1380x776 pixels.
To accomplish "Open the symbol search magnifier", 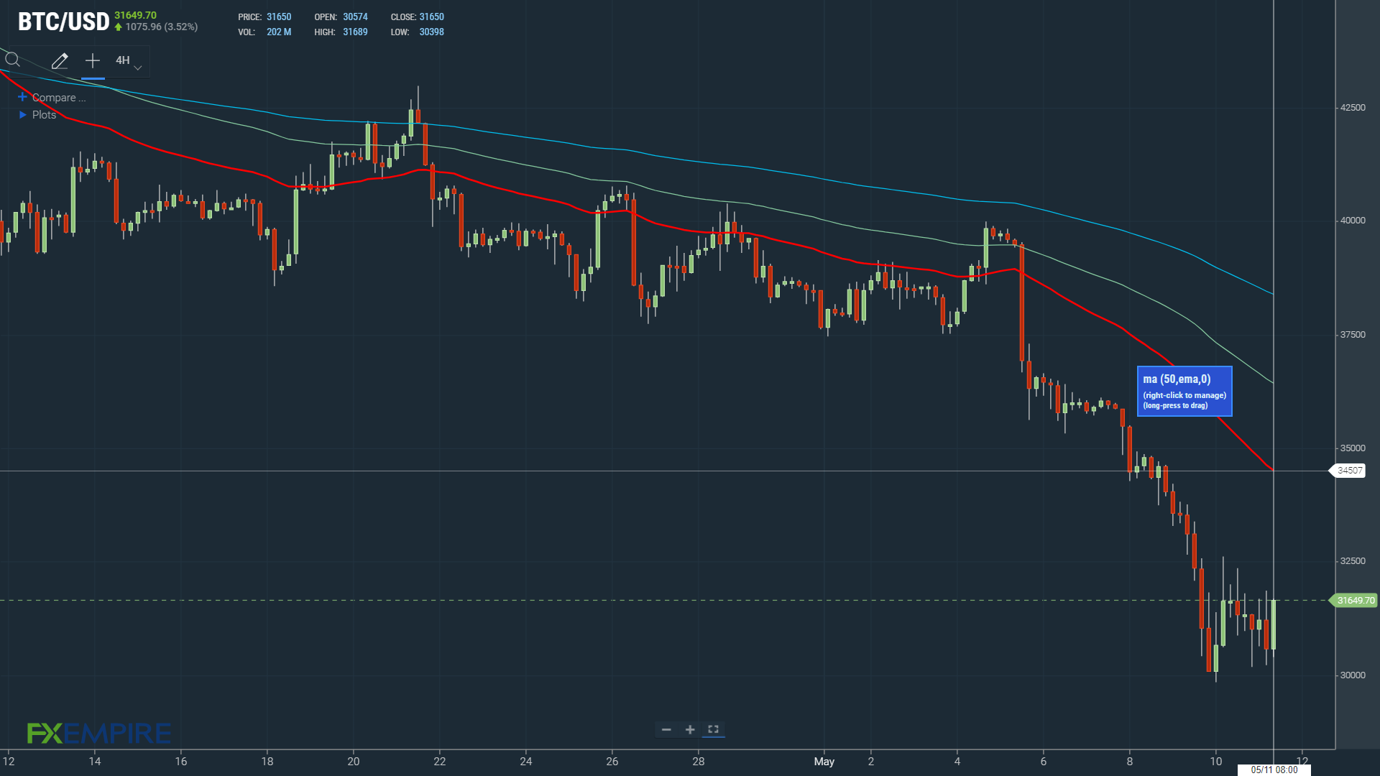I will pos(12,60).
